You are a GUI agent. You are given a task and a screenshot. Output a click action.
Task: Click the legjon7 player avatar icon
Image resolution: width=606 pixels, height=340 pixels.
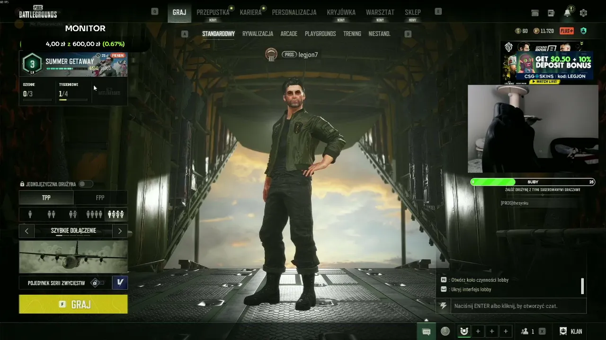tap(271, 55)
